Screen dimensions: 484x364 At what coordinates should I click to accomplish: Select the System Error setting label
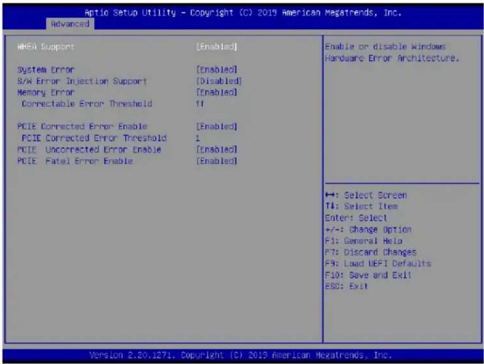(45, 70)
